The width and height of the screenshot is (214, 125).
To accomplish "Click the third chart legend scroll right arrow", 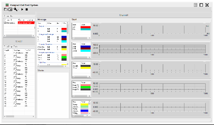I will click(89, 77).
